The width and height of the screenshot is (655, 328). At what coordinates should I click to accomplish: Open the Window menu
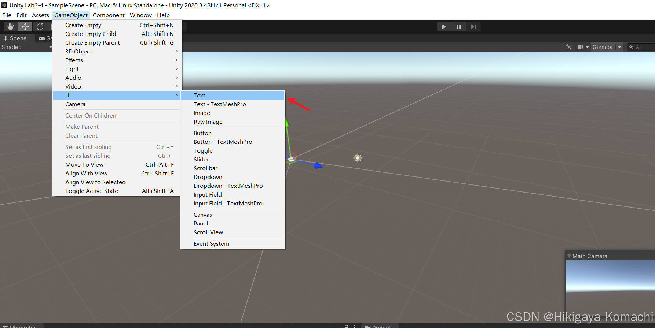click(141, 15)
